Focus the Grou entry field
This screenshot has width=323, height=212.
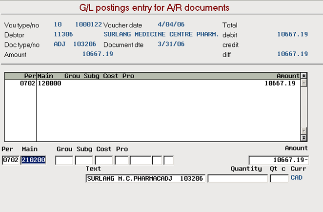click(x=64, y=160)
